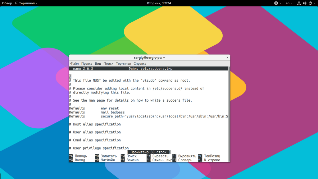Screen dimensions: 318x179
Task: Click the 'Defaults env_reset' line
Action: pos(93,108)
